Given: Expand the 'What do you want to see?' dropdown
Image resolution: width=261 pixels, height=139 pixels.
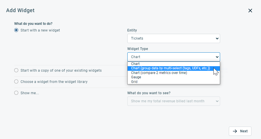Looking at the screenshot, I should click(x=173, y=101).
